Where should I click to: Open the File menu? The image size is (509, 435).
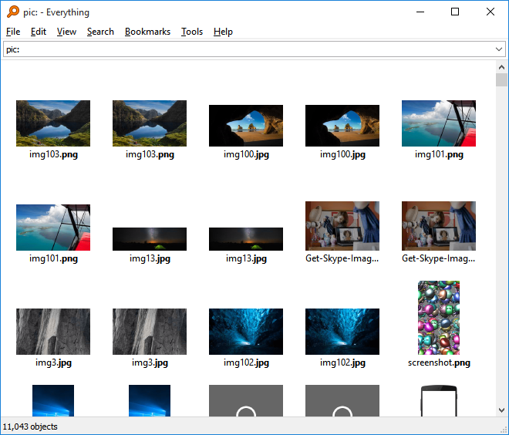(13, 32)
